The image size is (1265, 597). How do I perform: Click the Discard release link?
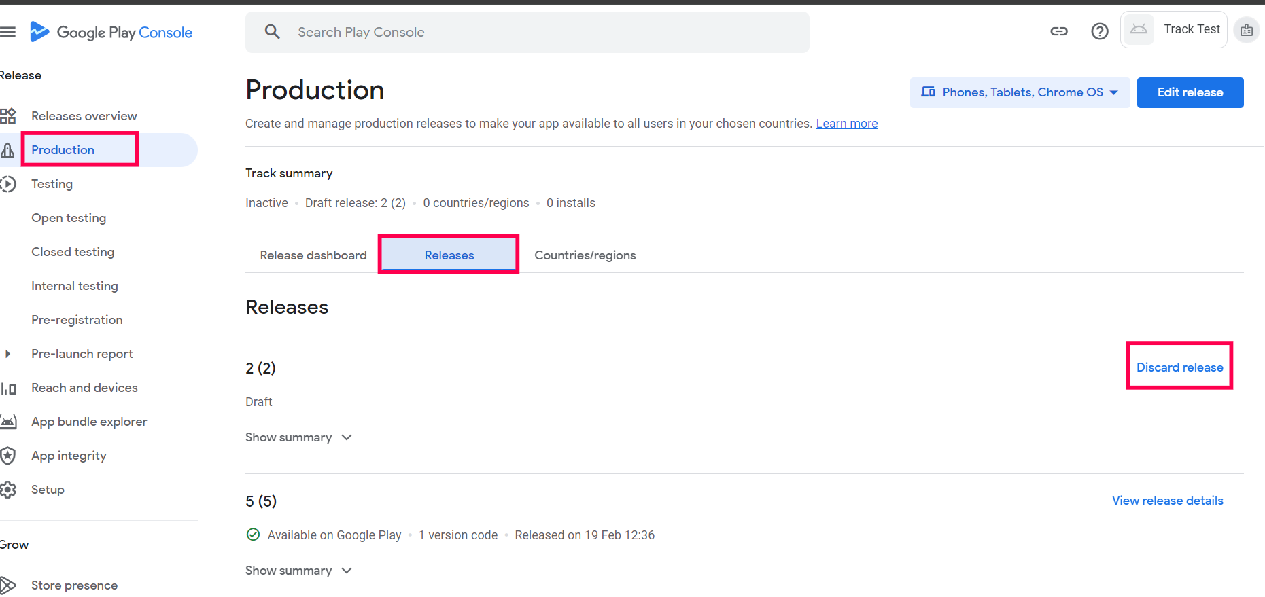(x=1179, y=367)
